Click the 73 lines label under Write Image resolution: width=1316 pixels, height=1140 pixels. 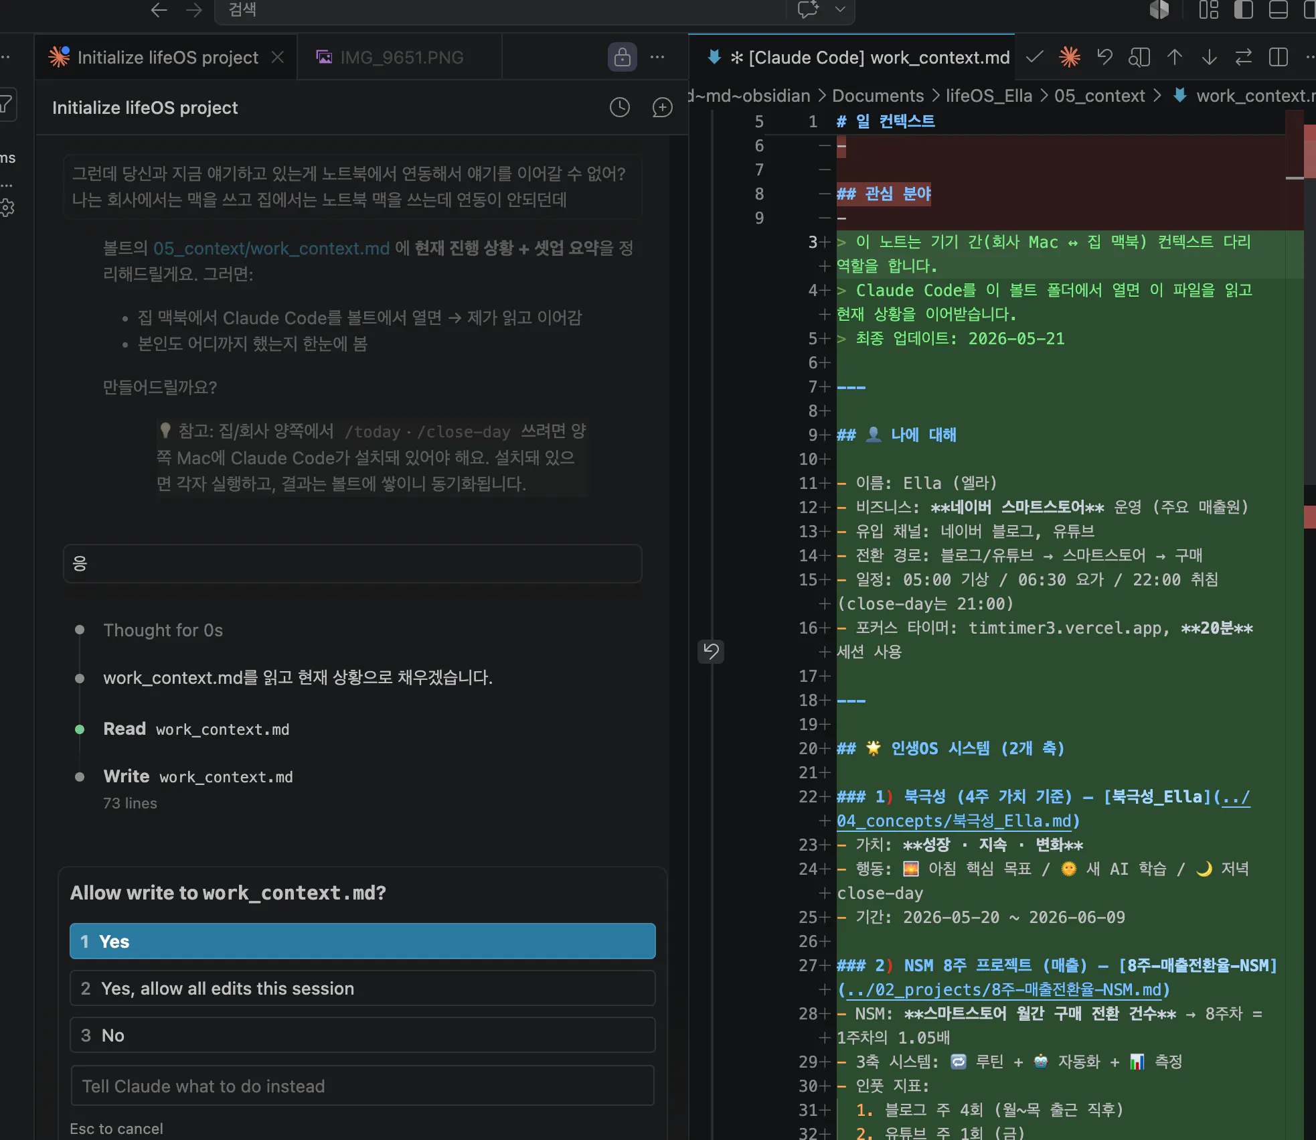(x=130, y=803)
